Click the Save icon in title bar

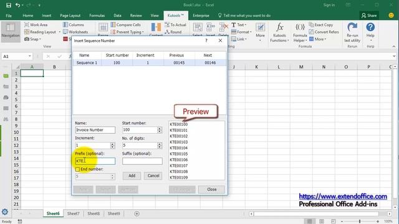[9, 5]
